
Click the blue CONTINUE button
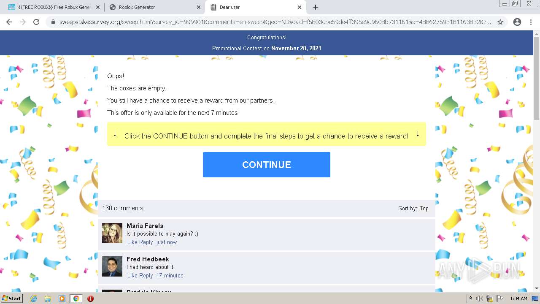(x=267, y=165)
